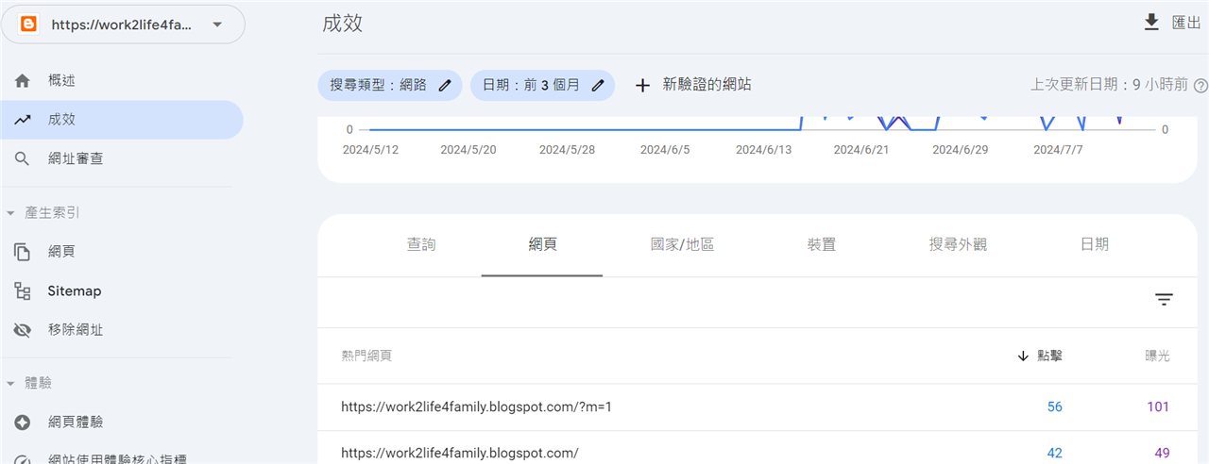This screenshot has width=1209, height=464.
Task: Select 成效 in the sidebar
Action: pos(121,120)
